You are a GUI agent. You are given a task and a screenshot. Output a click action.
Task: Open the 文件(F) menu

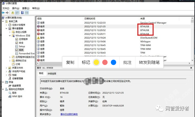[6, 8]
